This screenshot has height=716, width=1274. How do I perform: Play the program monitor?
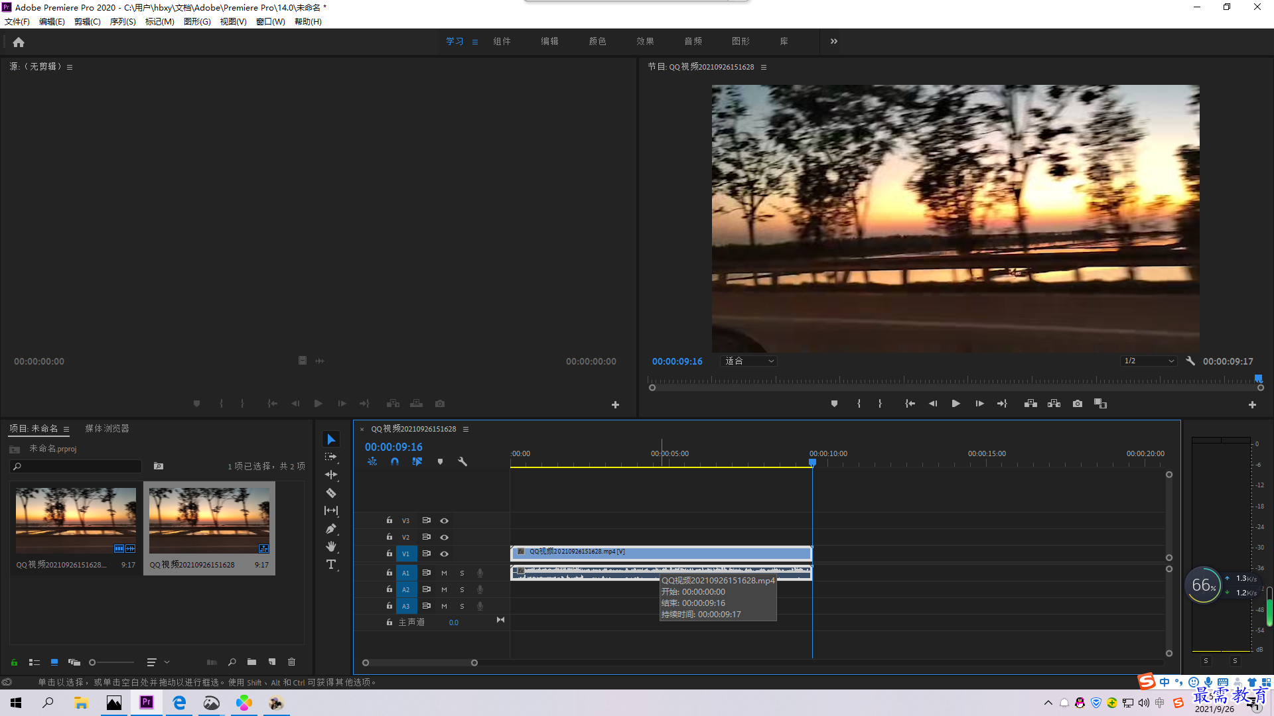coord(955,404)
